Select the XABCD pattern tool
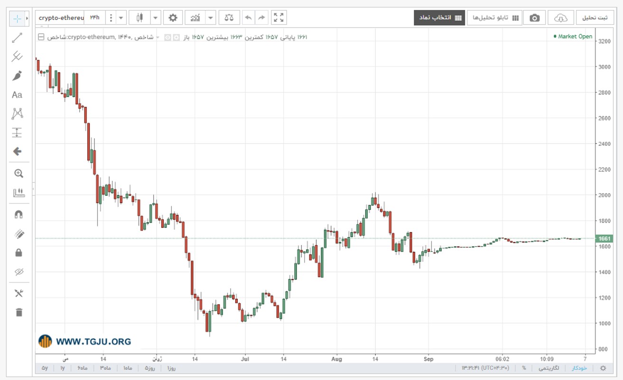This screenshot has height=380, width=623. pyautogui.click(x=17, y=114)
